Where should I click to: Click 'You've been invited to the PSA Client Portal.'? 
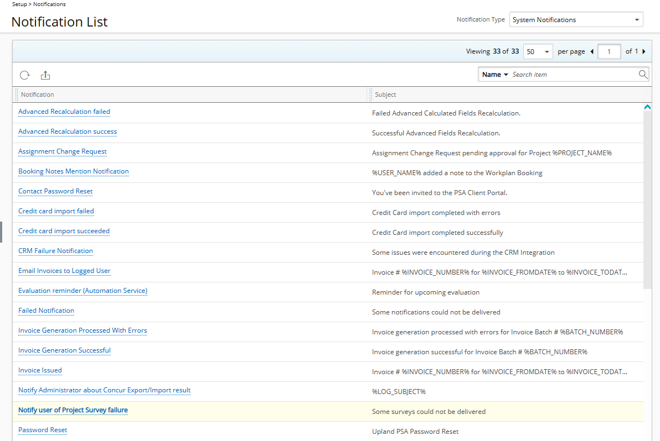(440, 193)
